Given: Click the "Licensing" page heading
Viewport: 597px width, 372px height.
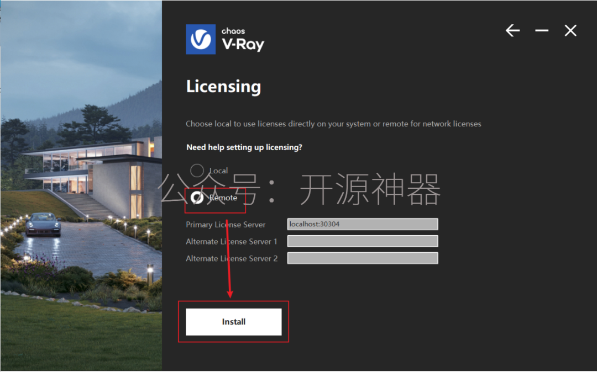Looking at the screenshot, I should (x=223, y=87).
